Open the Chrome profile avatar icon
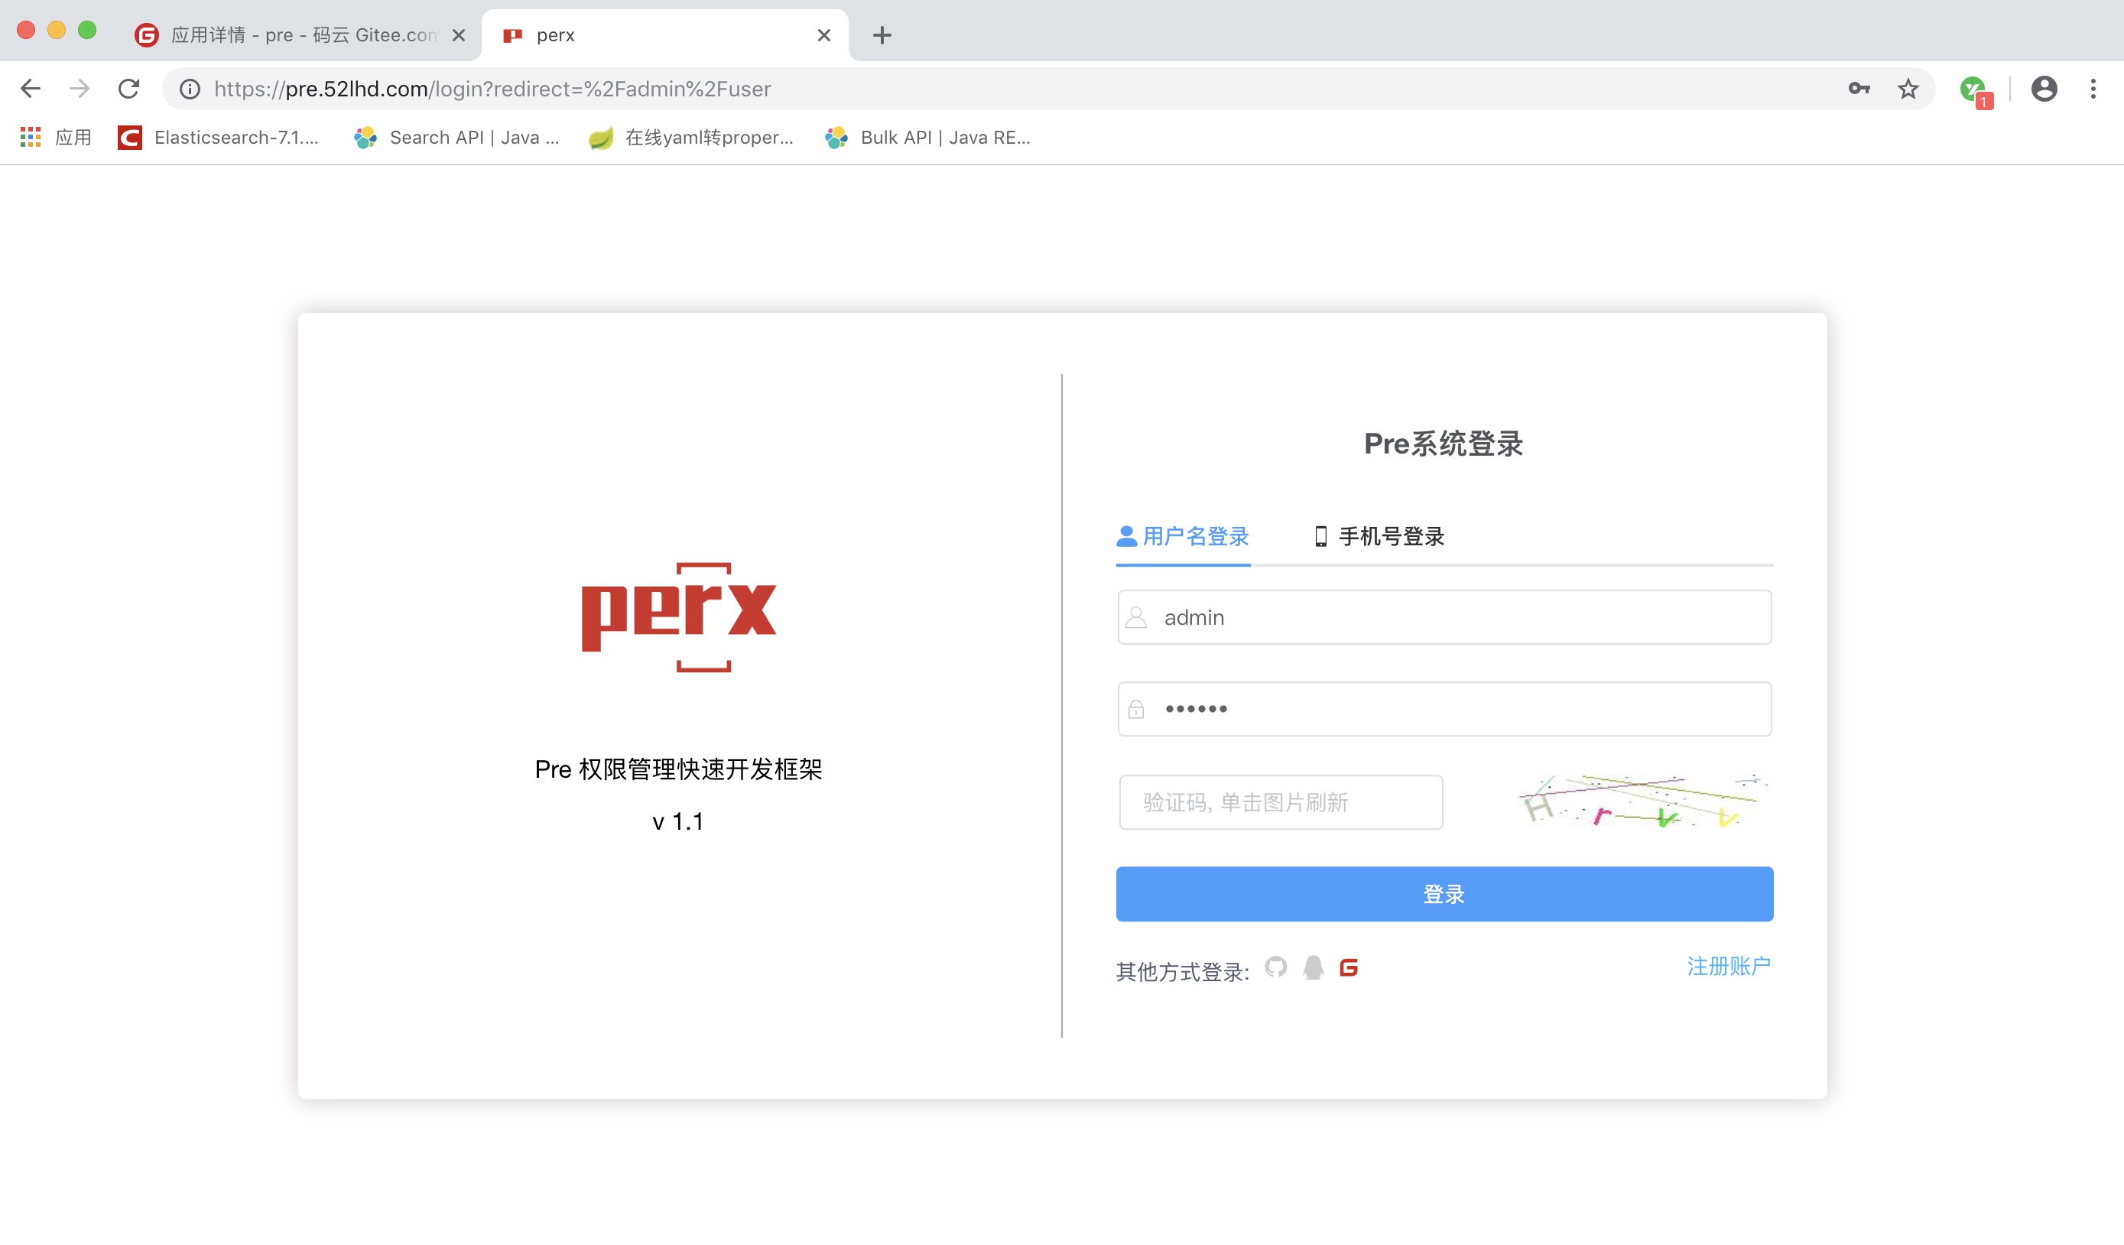 point(2043,89)
